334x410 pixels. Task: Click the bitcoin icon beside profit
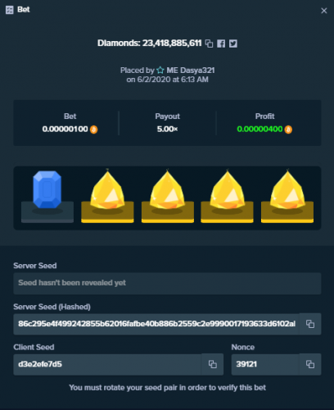[288, 130]
